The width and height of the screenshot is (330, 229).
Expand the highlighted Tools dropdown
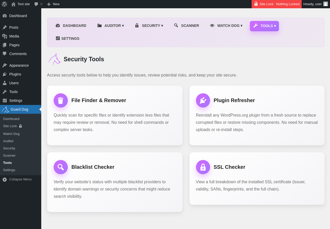pos(264,26)
